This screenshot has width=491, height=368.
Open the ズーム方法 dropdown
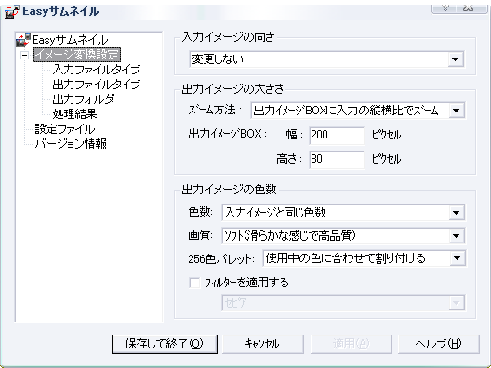point(358,111)
